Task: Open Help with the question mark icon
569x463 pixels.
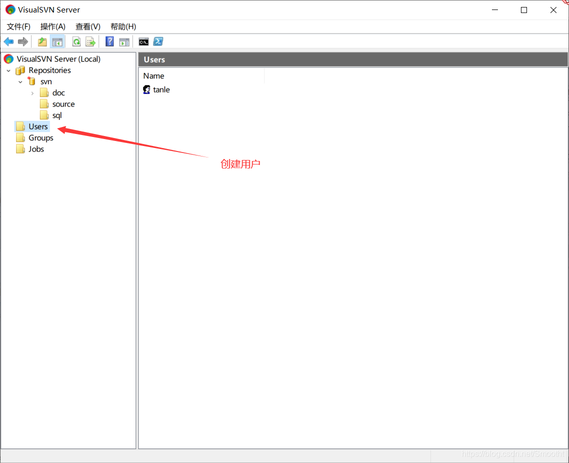Action: 110,41
